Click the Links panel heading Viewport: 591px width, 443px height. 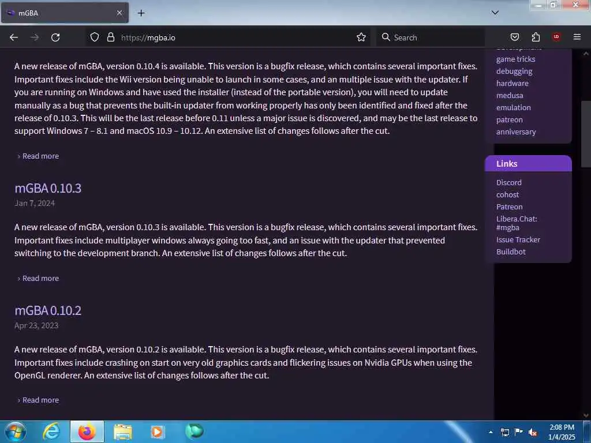click(528, 163)
